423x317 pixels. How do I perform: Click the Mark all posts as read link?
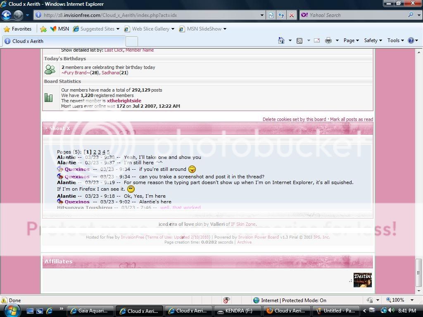click(x=351, y=119)
